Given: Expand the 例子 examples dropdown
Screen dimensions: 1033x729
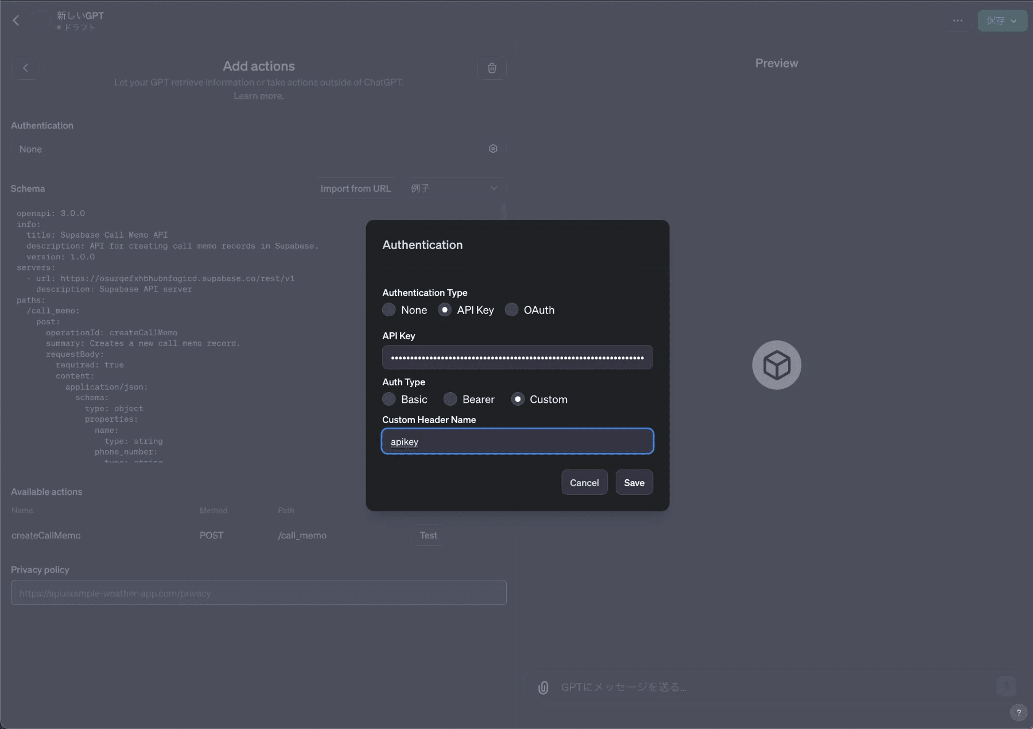Looking at the screenshot, I should [x=453, y=188].
